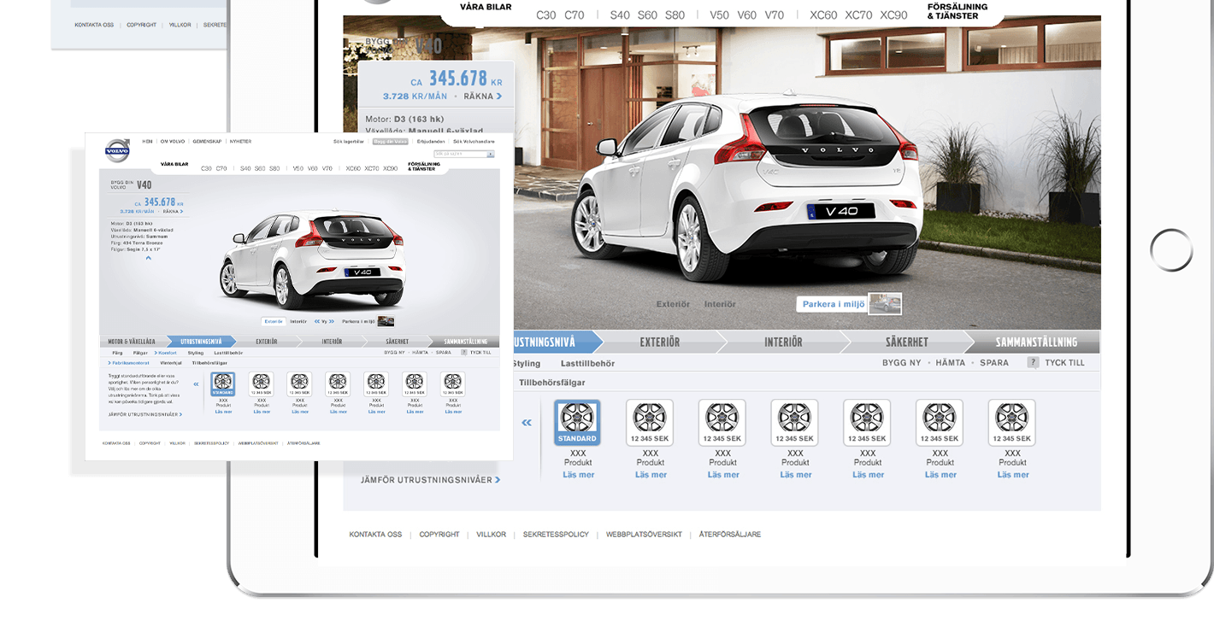Click Läs mer under standard wheel in tablet
This screenshot has width=1214, height=632.
(579, 475)
